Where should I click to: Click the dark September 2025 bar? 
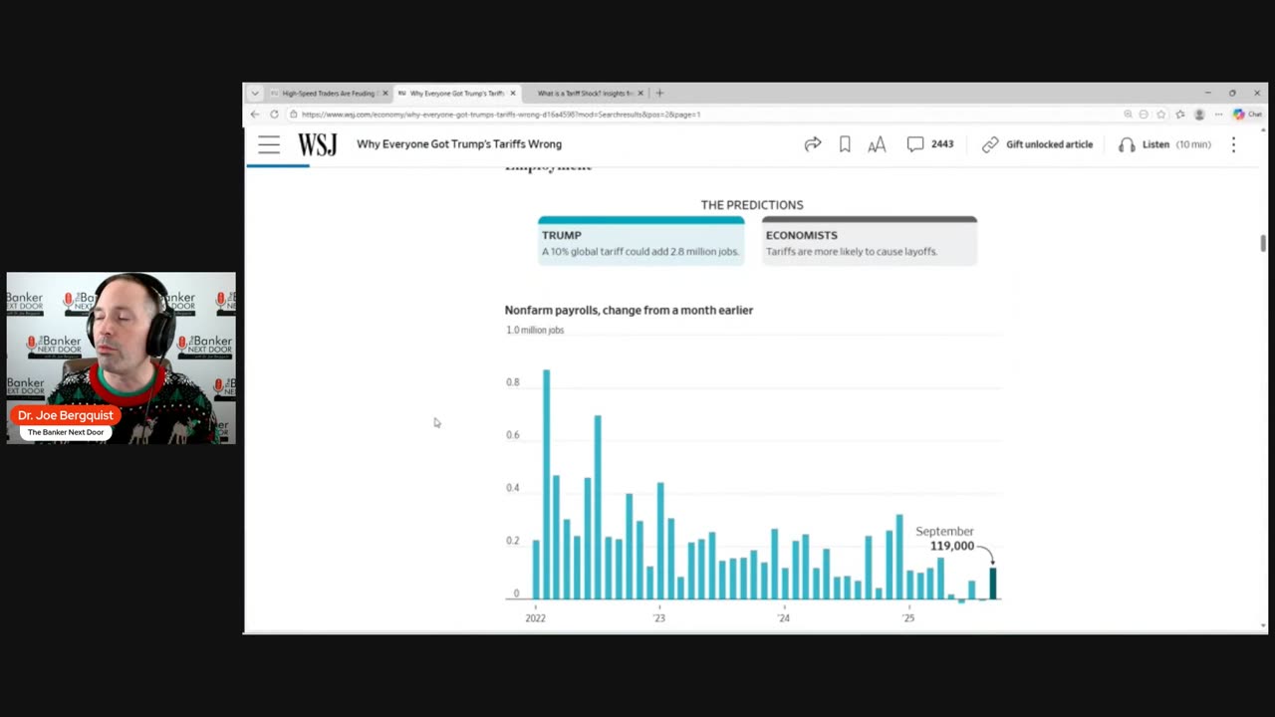click(992, 583)
